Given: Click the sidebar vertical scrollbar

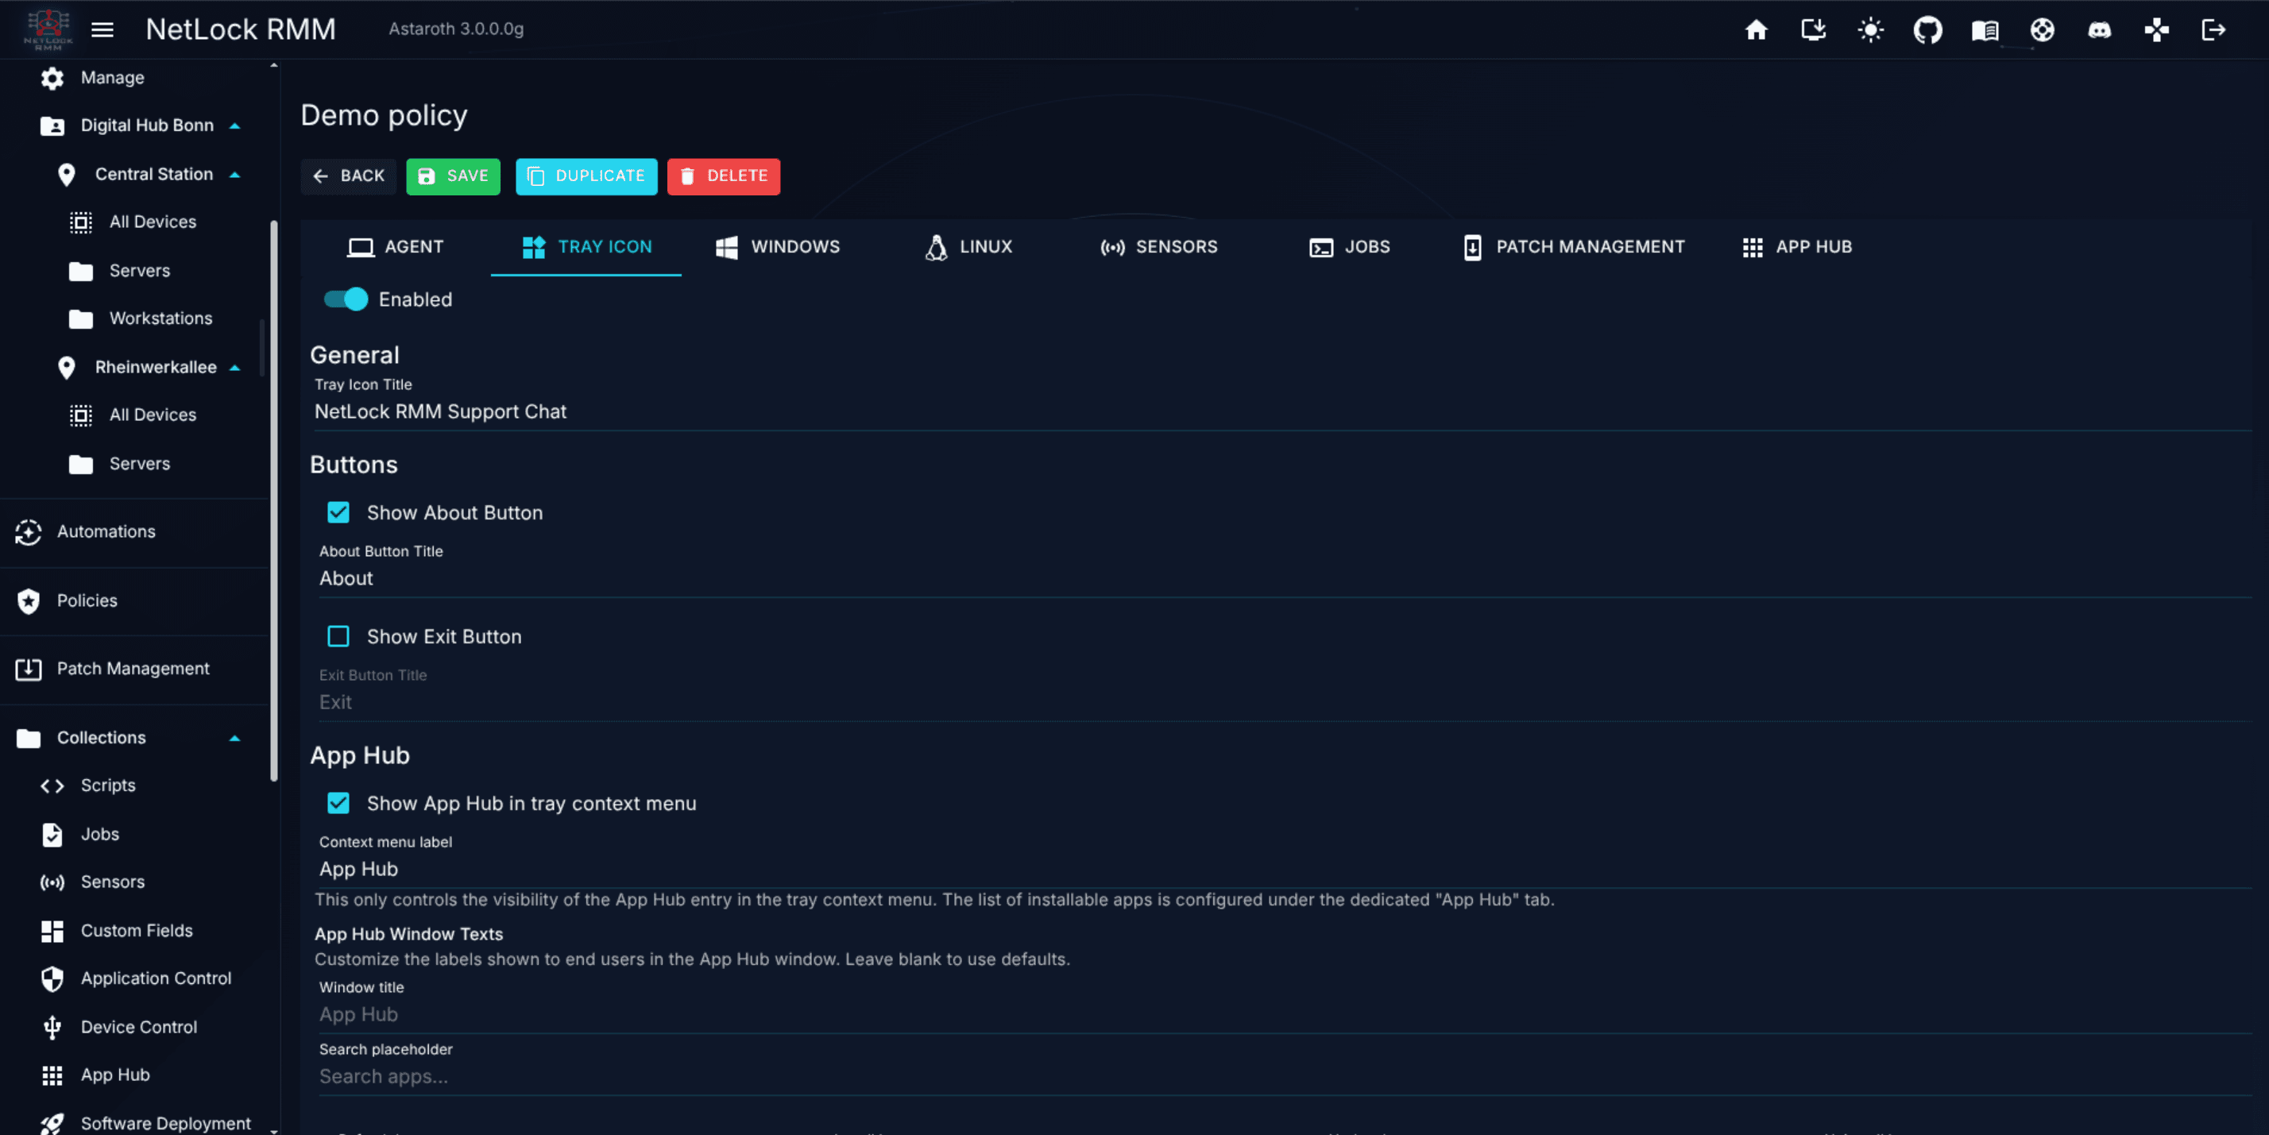Looking at the screenshot, I should (x=274, y=500).
